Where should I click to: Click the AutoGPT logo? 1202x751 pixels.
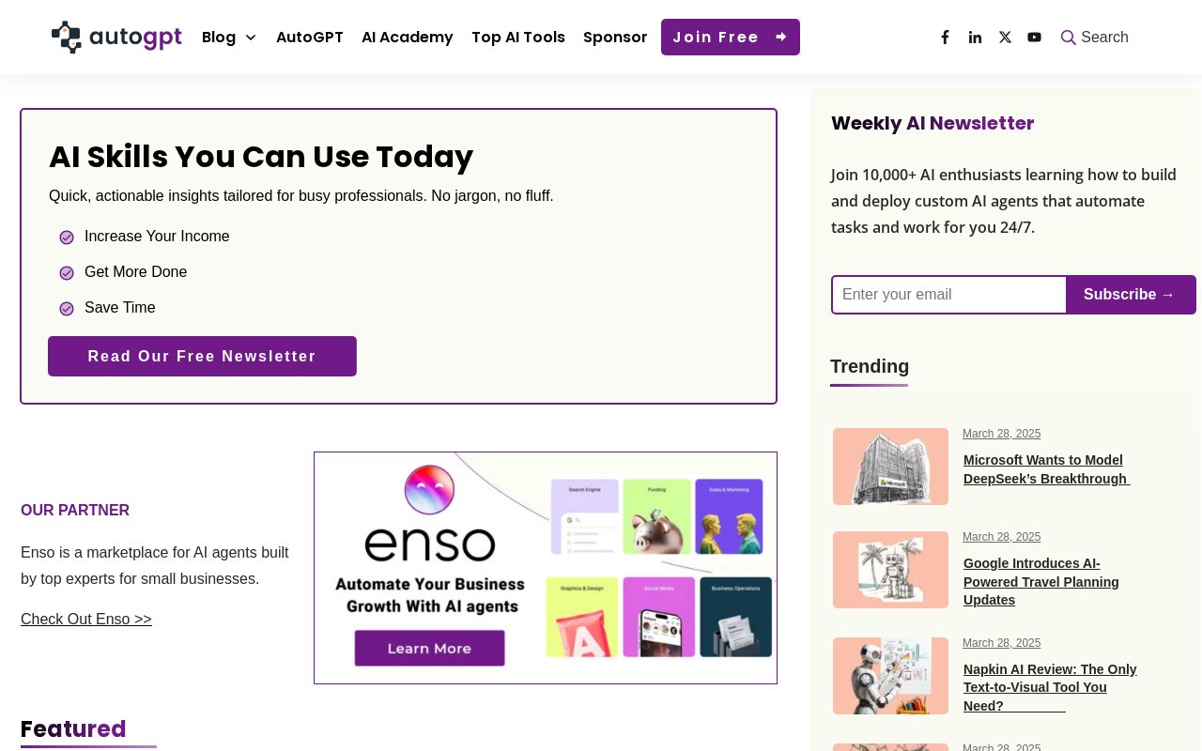(x=116, y=38)
